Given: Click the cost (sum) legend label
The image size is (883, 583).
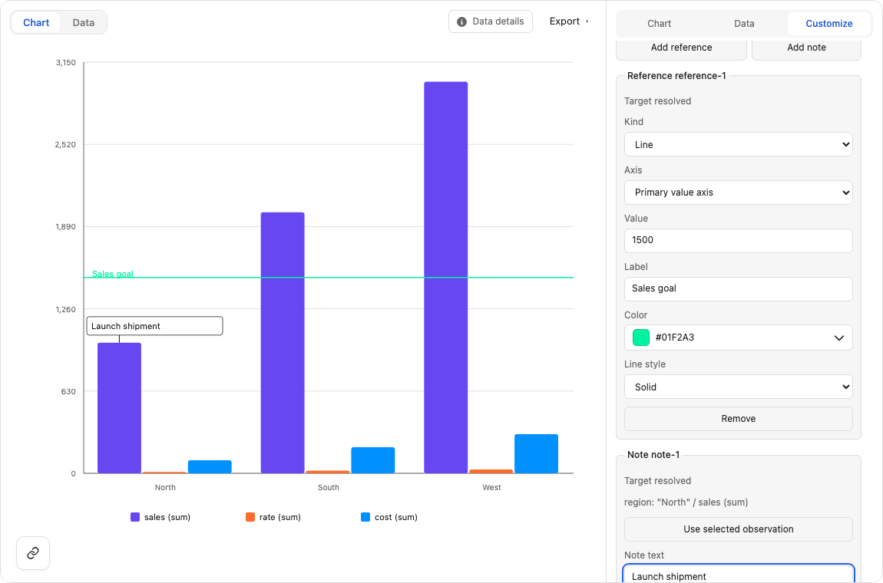Looking at the screenshot, I should [x=396, y=517].
